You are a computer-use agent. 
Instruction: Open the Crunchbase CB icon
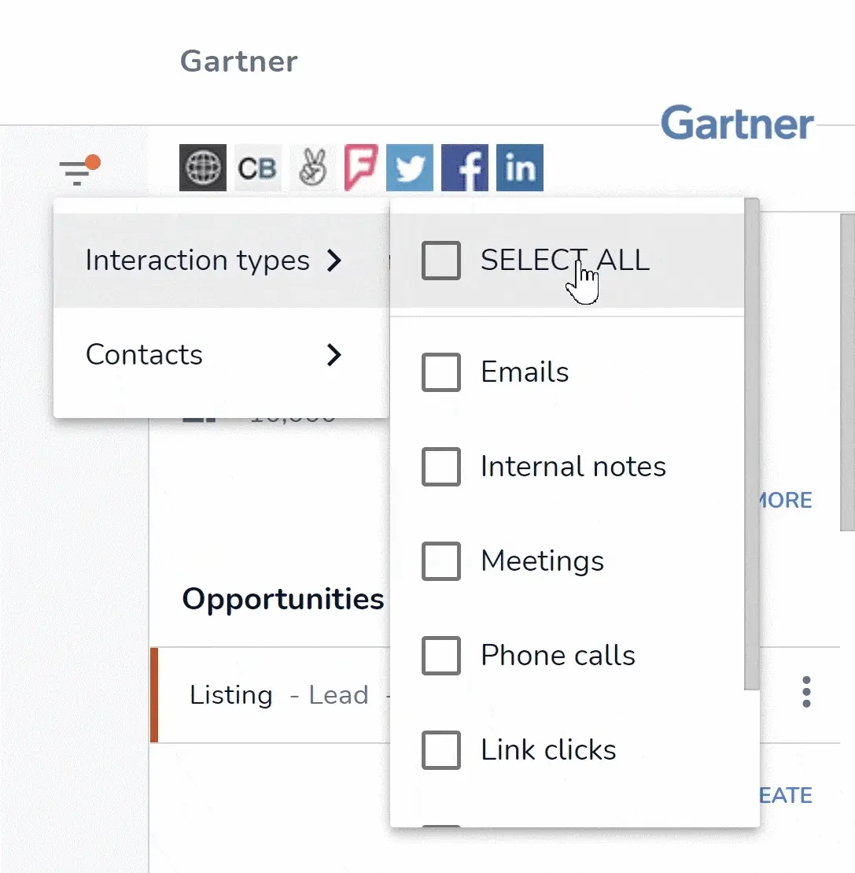pos(257,168)
